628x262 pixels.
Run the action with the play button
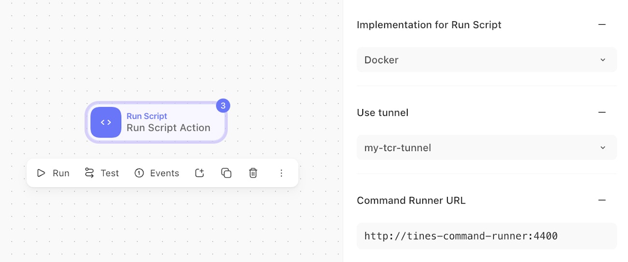coord(53,173)
